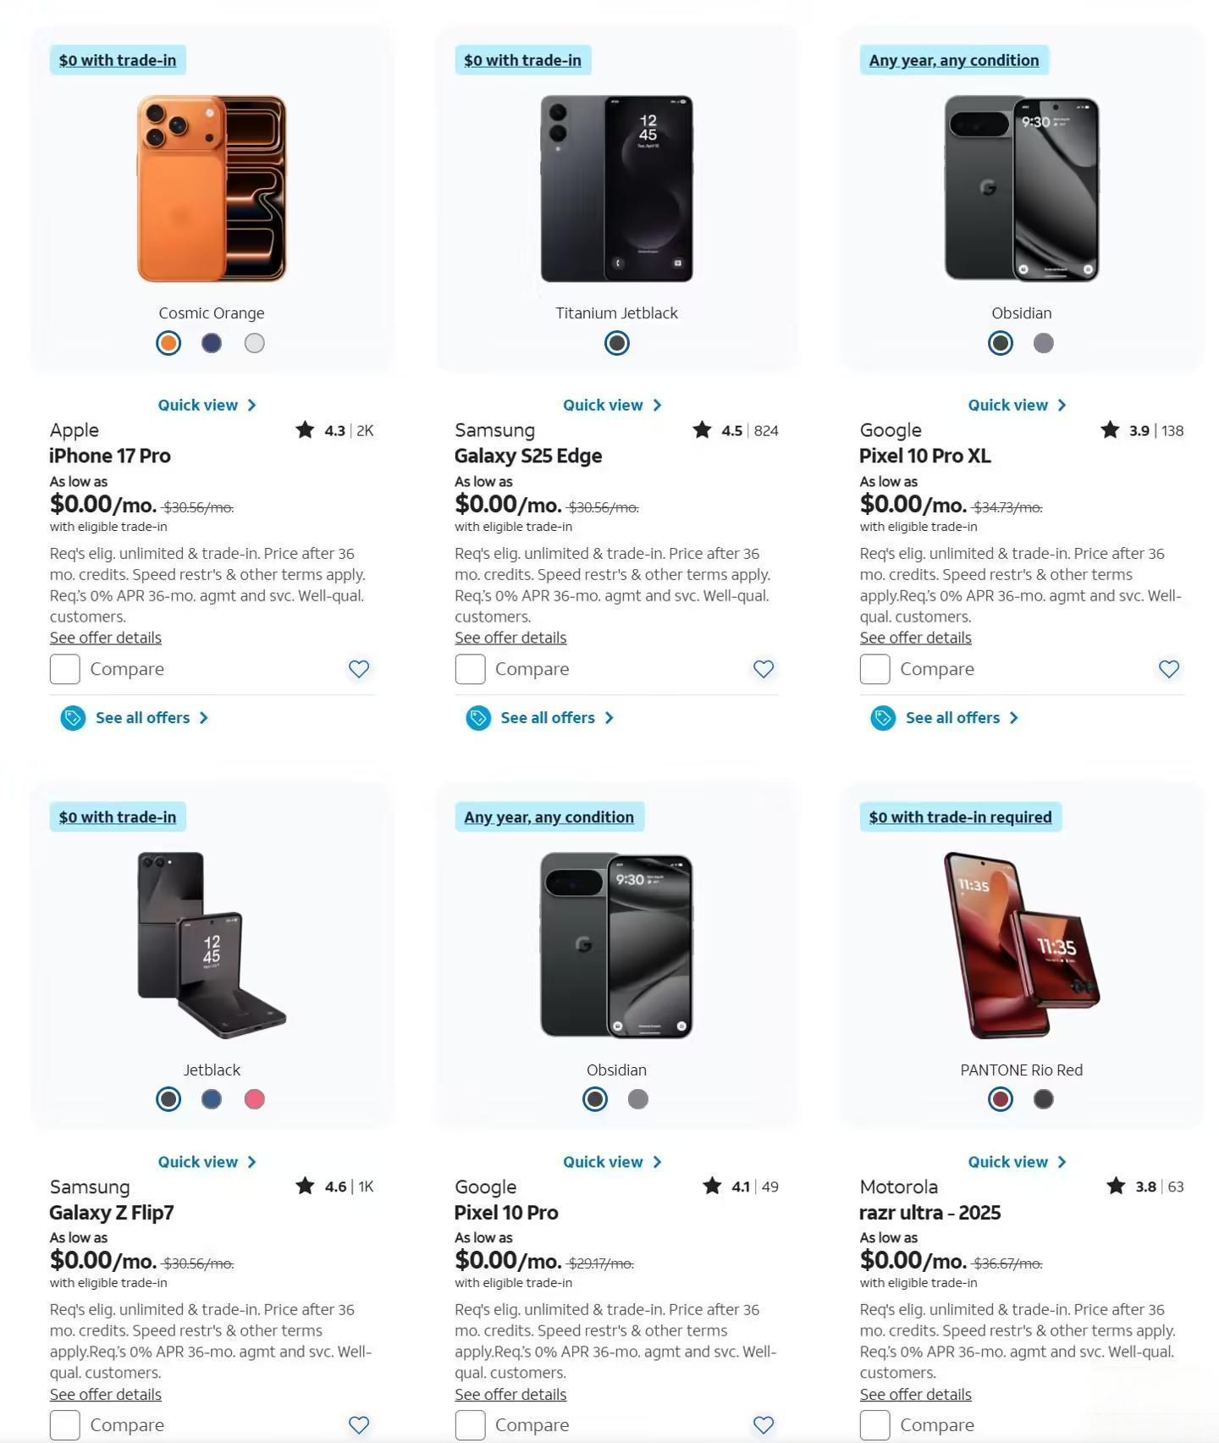Open See offer details for Galaxy S25 Edge

pyautogui.click(x=510, y=638)
